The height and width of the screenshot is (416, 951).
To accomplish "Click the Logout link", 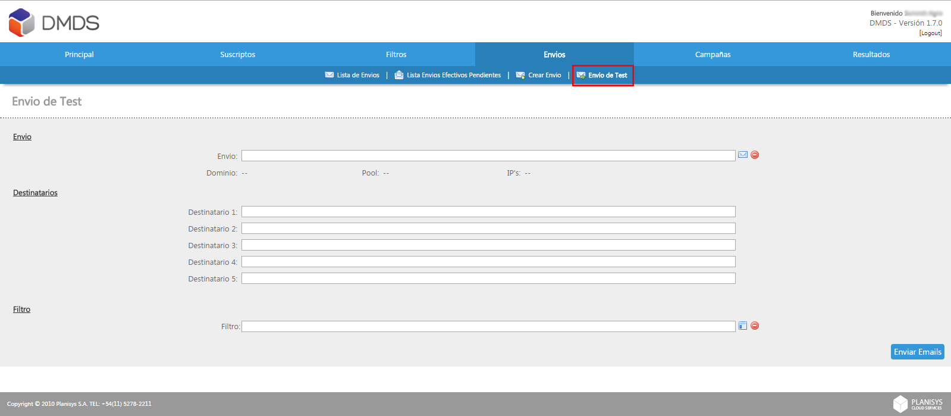I will click(x=930, y=33).
